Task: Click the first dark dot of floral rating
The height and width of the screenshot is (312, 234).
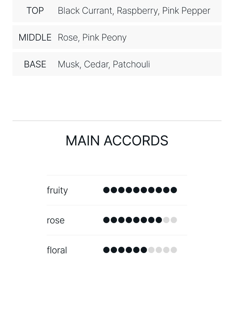Action: pos(106,250)
